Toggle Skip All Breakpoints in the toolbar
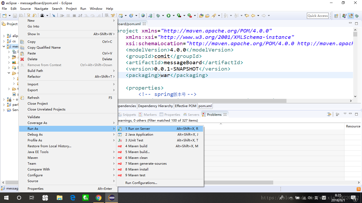Image resolution: width=362 pixels, height=203 pixels. 54,16
